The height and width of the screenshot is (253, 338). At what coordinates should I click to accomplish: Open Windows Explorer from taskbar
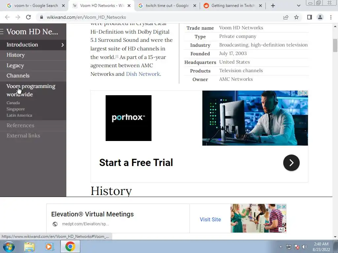29,247
